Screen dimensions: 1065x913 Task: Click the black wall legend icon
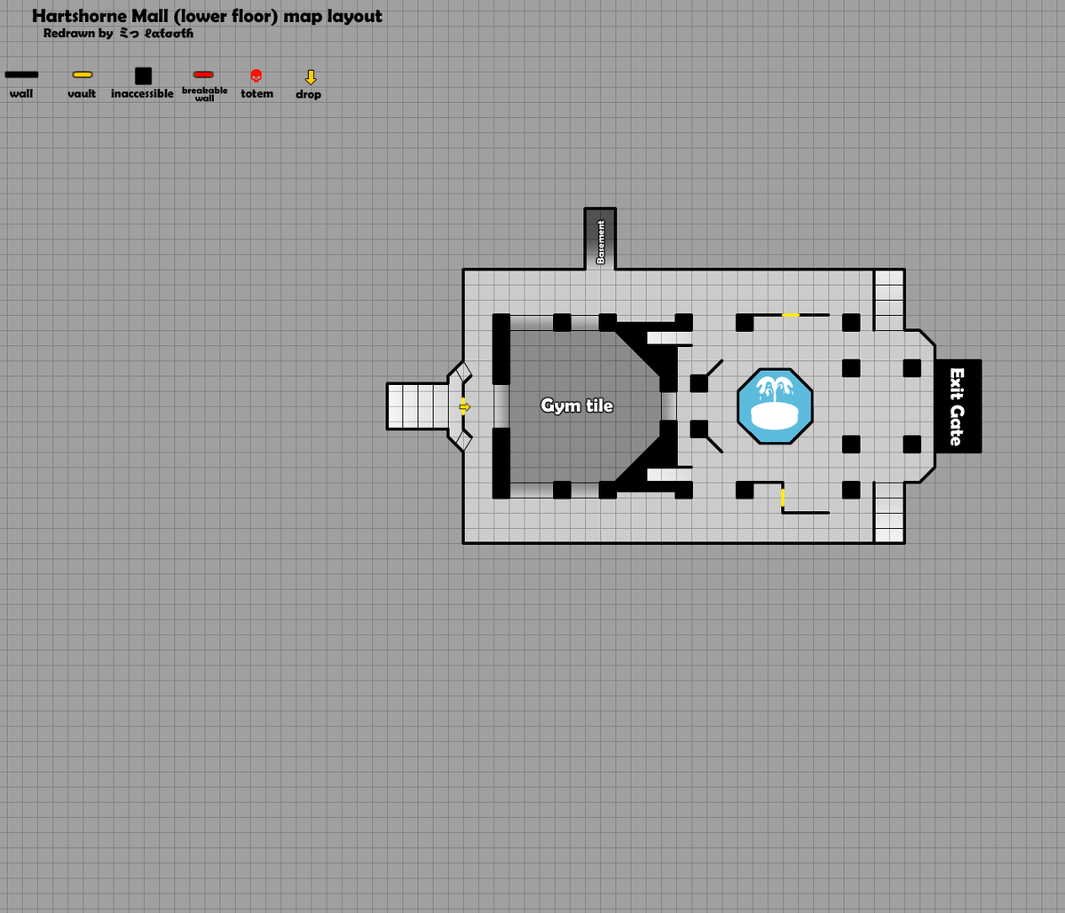tap(21, 75)
